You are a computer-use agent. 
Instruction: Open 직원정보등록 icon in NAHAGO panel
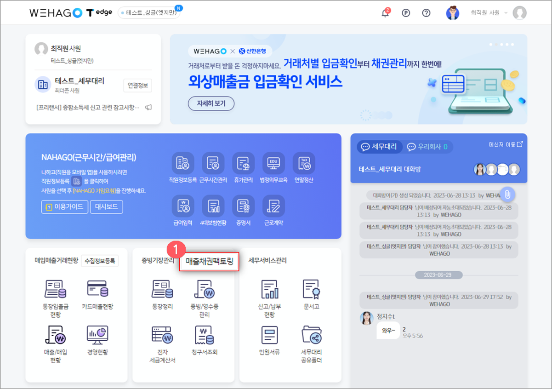[x=183, y=163]
